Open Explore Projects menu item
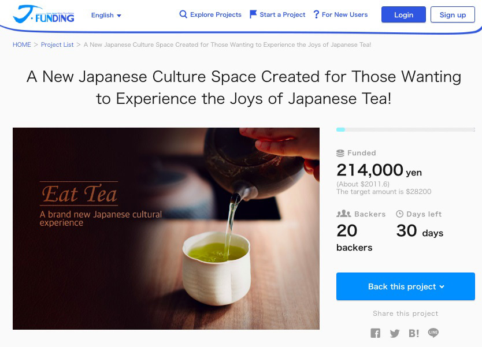 [x=216, y=14]
